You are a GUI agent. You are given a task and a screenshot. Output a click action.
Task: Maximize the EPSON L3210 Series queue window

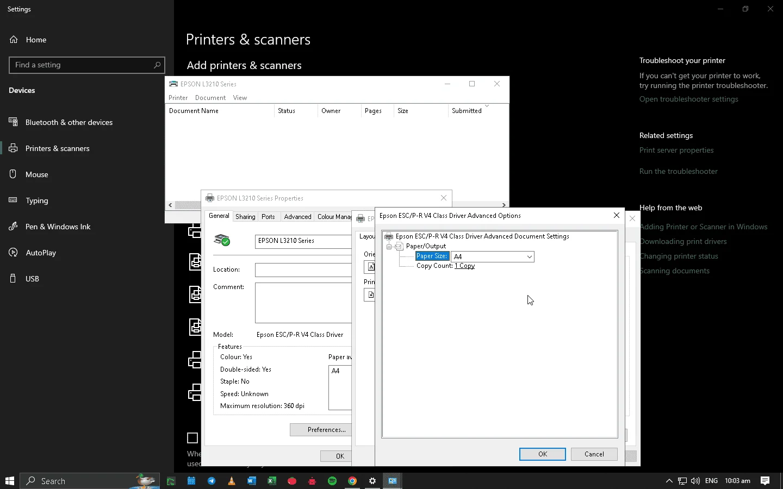(x=472, y=84)
